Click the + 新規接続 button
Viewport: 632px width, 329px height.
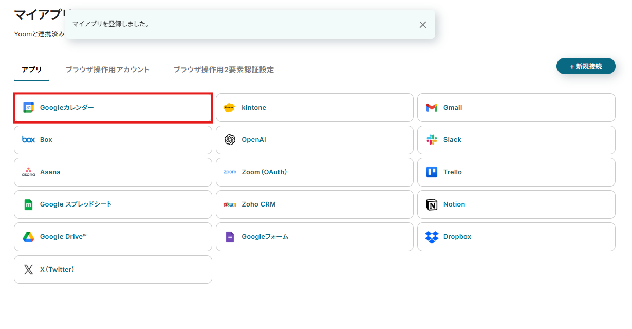586,66
